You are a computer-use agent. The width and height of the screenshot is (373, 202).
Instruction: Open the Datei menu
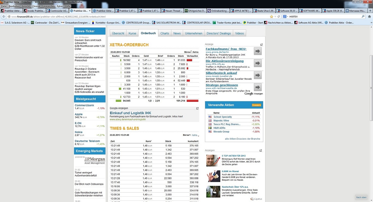4,6
